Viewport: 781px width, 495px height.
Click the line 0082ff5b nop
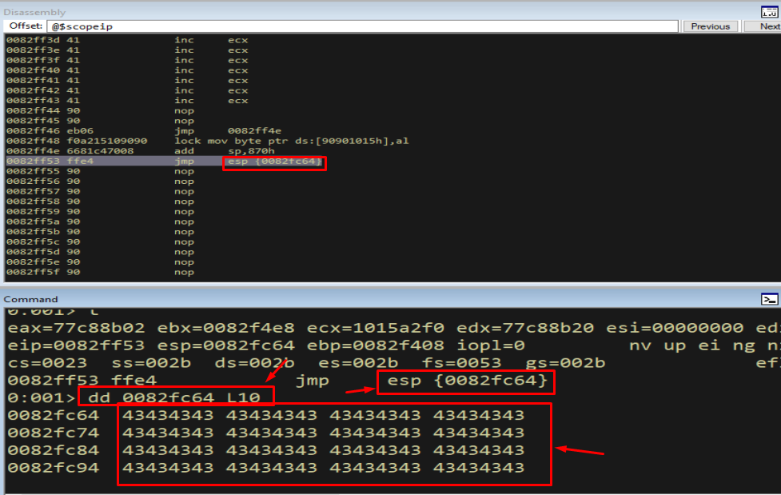tap(100, 232)
